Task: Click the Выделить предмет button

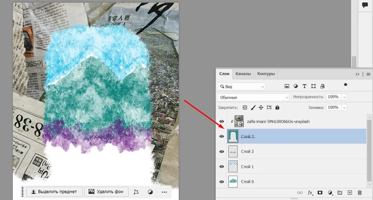Action: click(x=54, y=192)
